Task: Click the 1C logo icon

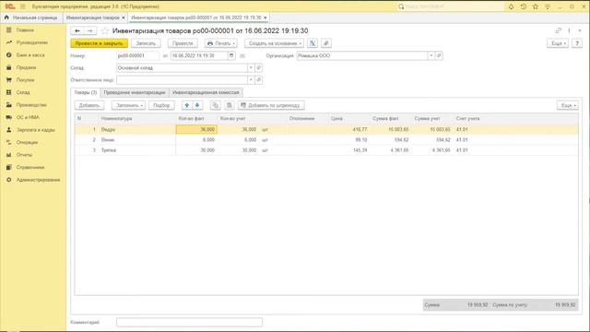Action: [x=10, y=6]
